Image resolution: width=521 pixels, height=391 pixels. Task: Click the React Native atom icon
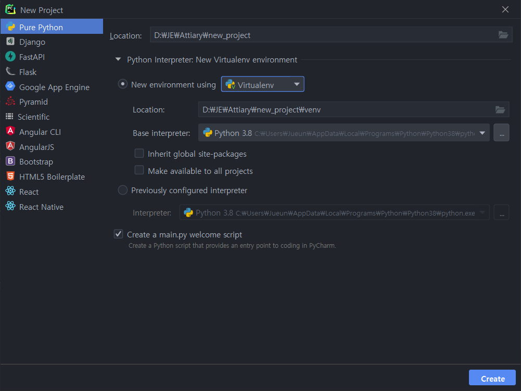click(10, 206)
